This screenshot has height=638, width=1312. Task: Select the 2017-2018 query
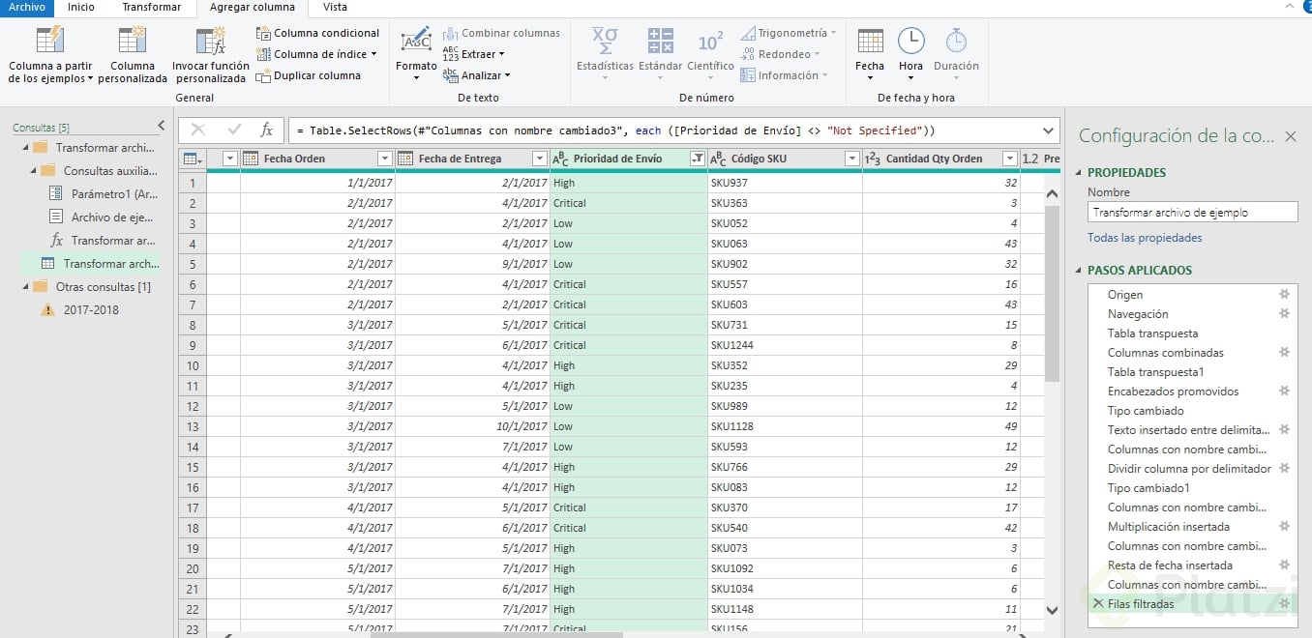[91, 310]
